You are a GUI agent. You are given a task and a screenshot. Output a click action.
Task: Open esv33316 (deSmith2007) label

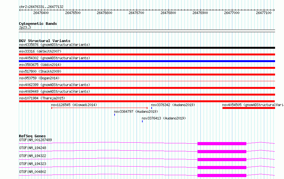(40, 51)
